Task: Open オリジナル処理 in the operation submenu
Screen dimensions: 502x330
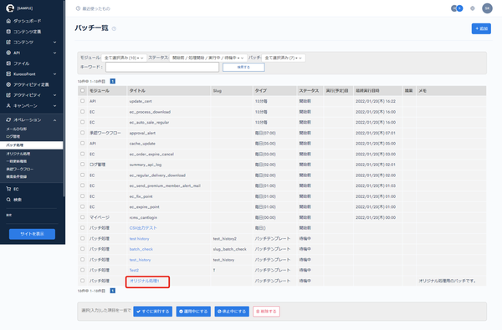Action: pyautogui.click(x=18, y=154)
